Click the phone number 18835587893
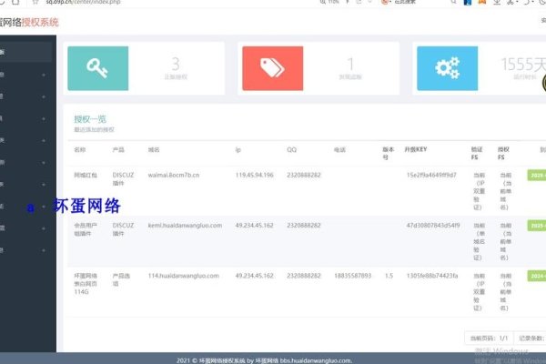Image resolution: width=546 pixels, height=364 pixels. point(353,276)
